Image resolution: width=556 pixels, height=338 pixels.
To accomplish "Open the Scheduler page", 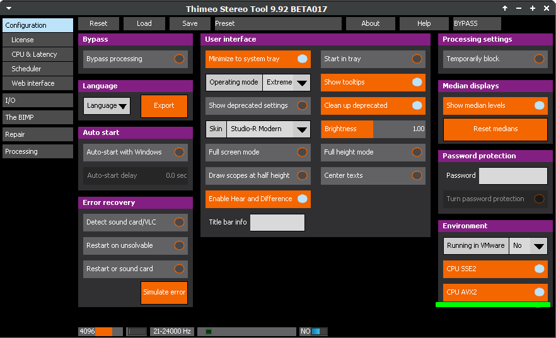I will pyautogui.click(x=38, y=69).
